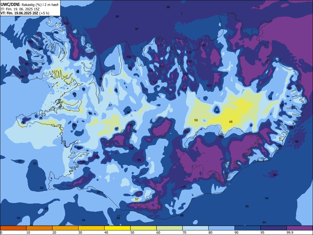Select the legend scale label '50'
Screen dimensions: 313x235
132,232
